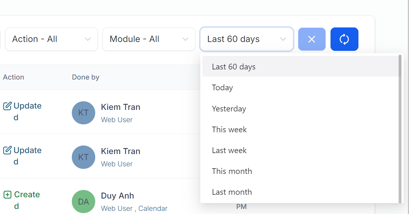Select Last 60 days in the list

click(x=300, y=67)
